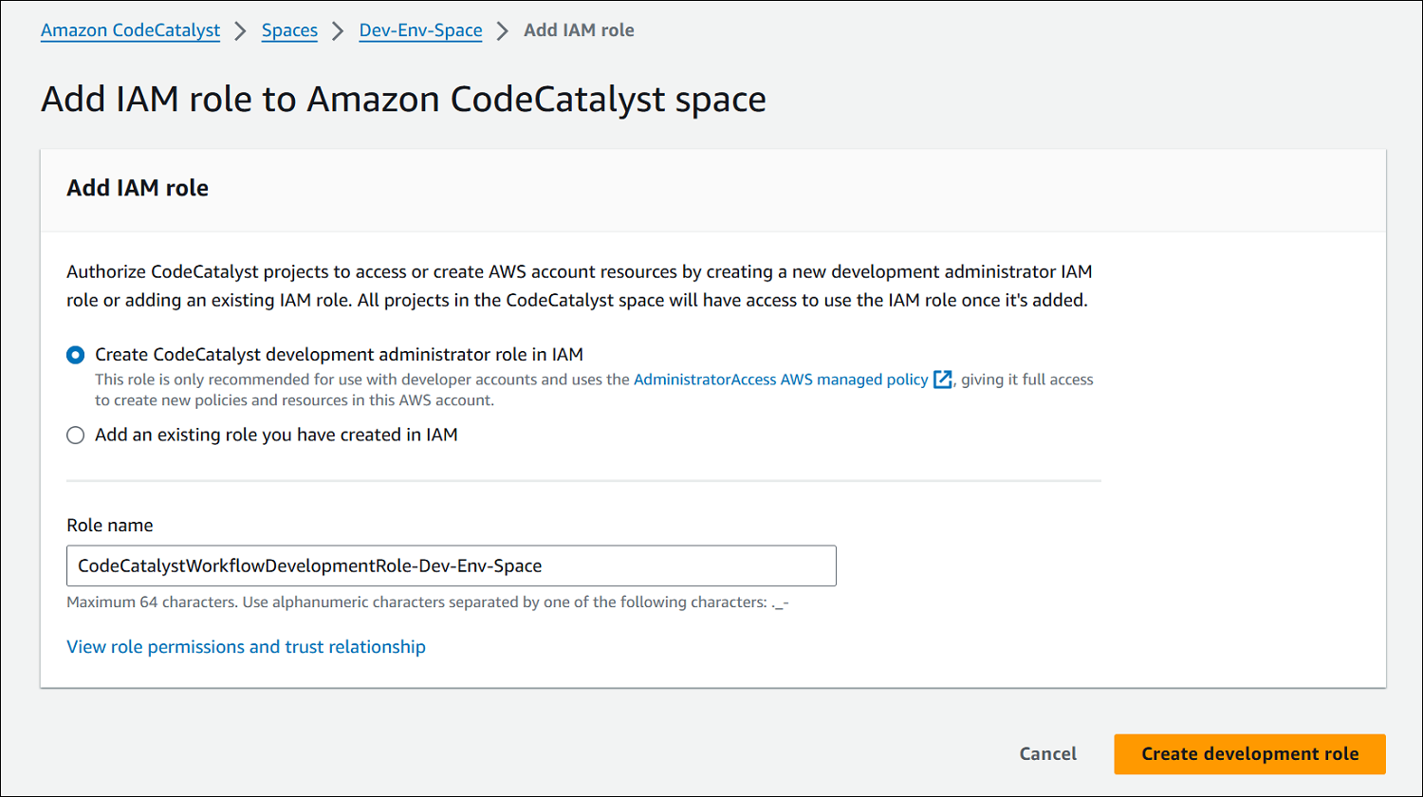Click the Role name field label
Image resolution: width=1423 pixels, height=797 pixels.
[109, 526]
